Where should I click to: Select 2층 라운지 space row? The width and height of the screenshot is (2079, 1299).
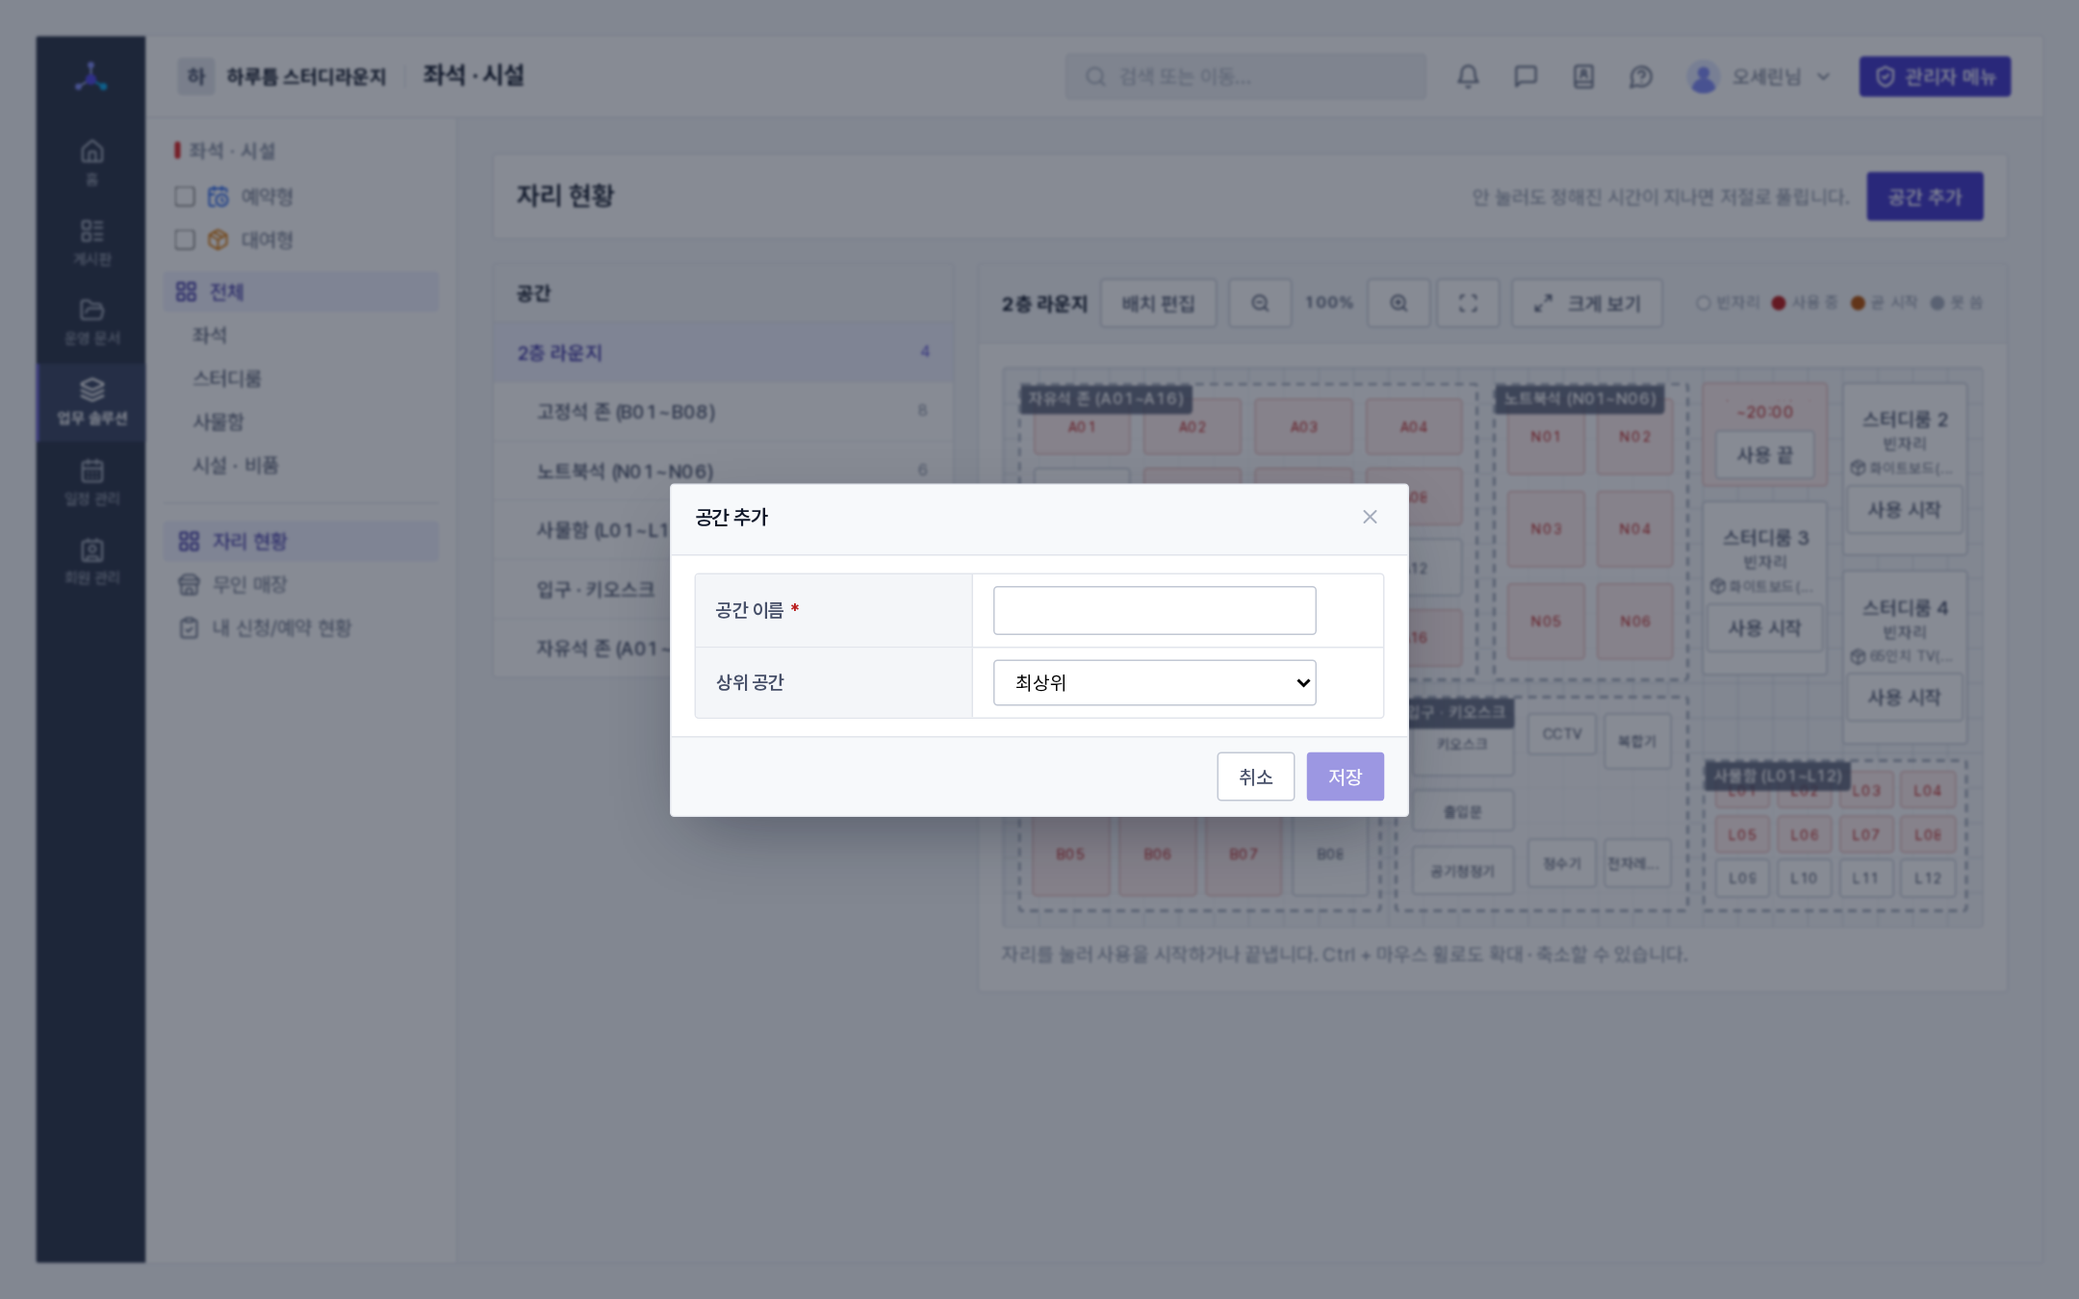723,352
